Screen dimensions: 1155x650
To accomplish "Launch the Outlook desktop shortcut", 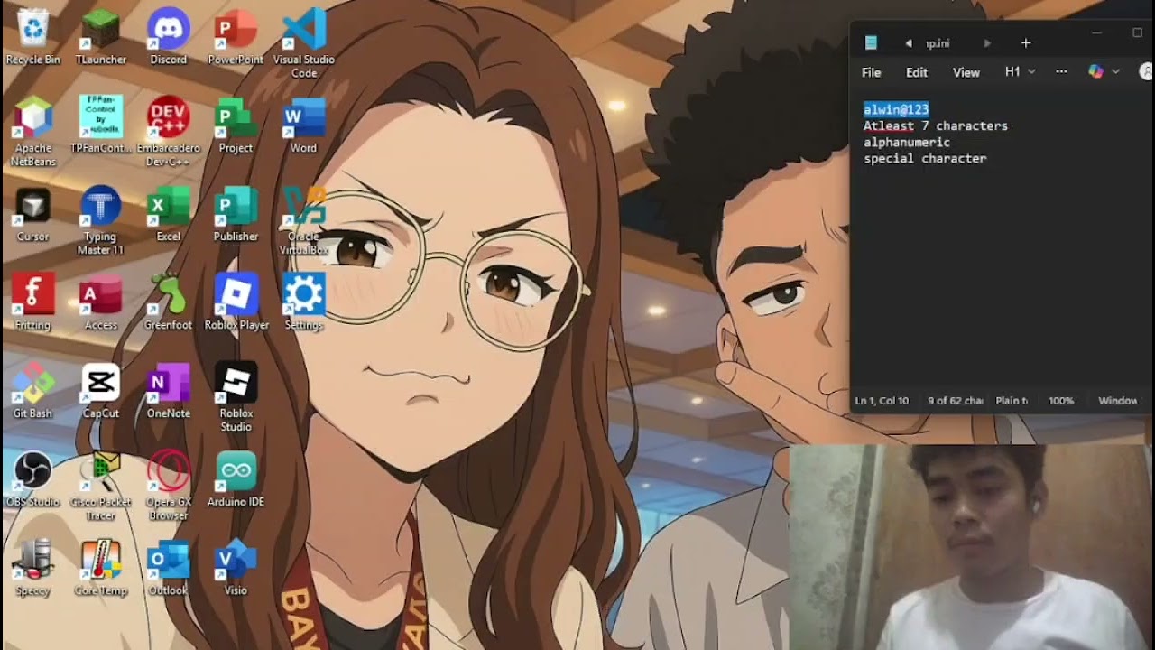I will [x=168, y=568].
